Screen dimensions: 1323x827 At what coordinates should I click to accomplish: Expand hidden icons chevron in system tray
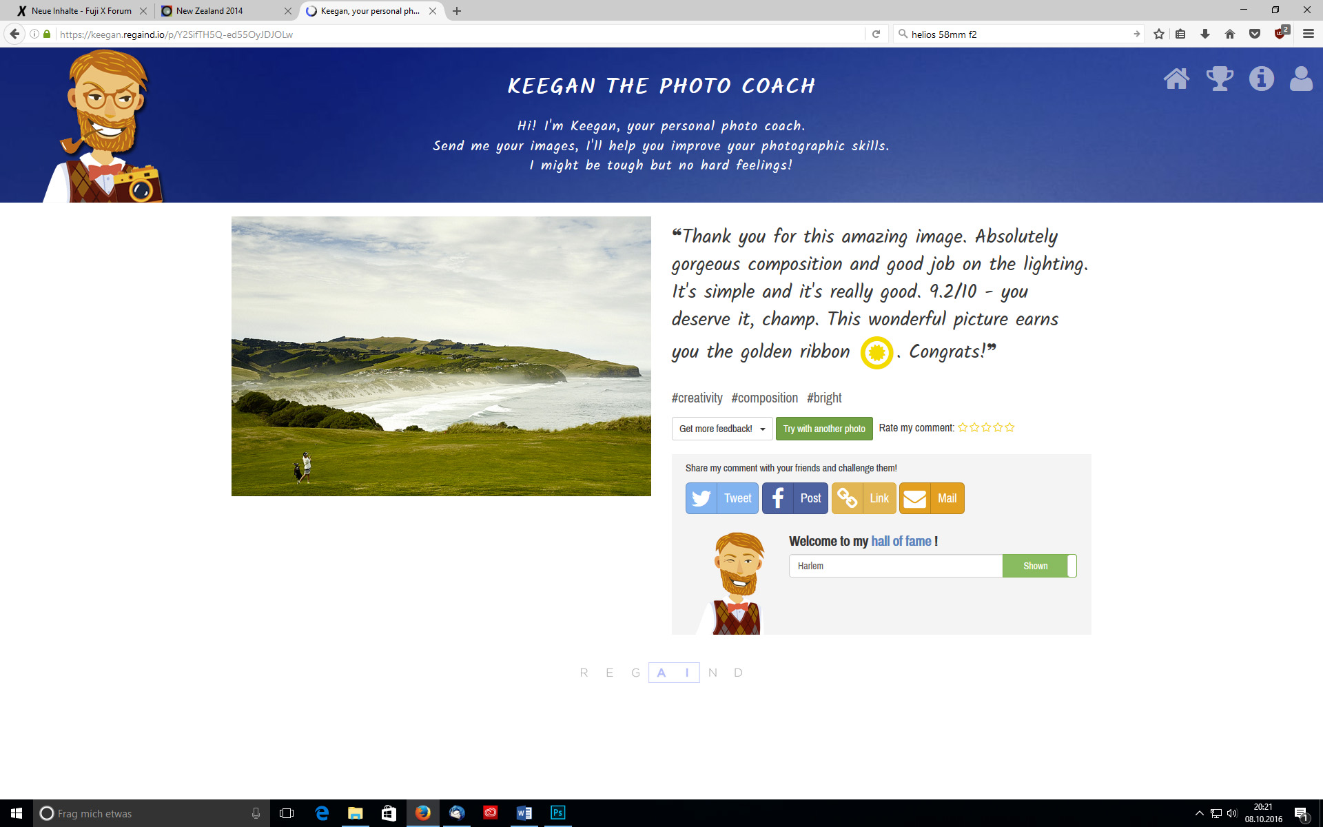pyautogui.click(x=1200, y=813)
